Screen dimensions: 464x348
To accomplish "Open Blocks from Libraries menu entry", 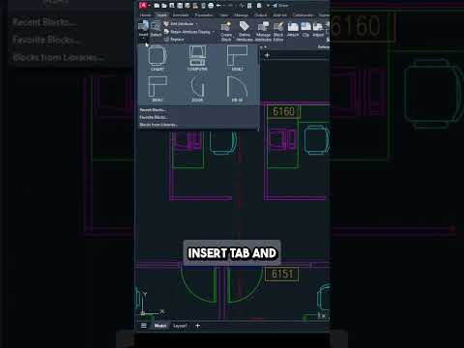I will [x=159, y=125].
